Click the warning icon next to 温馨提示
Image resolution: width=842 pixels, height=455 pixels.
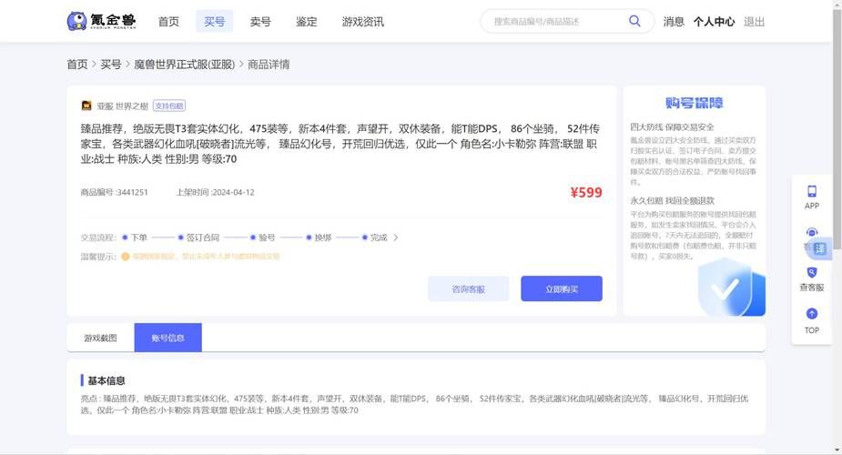coord(125,257)
